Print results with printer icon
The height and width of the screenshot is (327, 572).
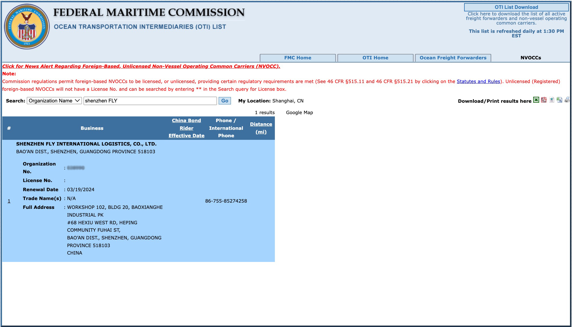click(x=567, y=100)
